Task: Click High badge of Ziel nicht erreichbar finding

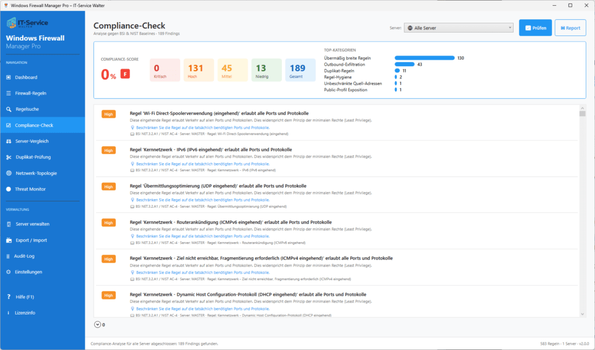Action: pos(109,259)
